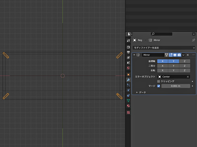Image resolution: width=197 pixels, height=147 pixels.
Task: Open the Mirror modifier options dropdown arrow
Action: [183, 55]
